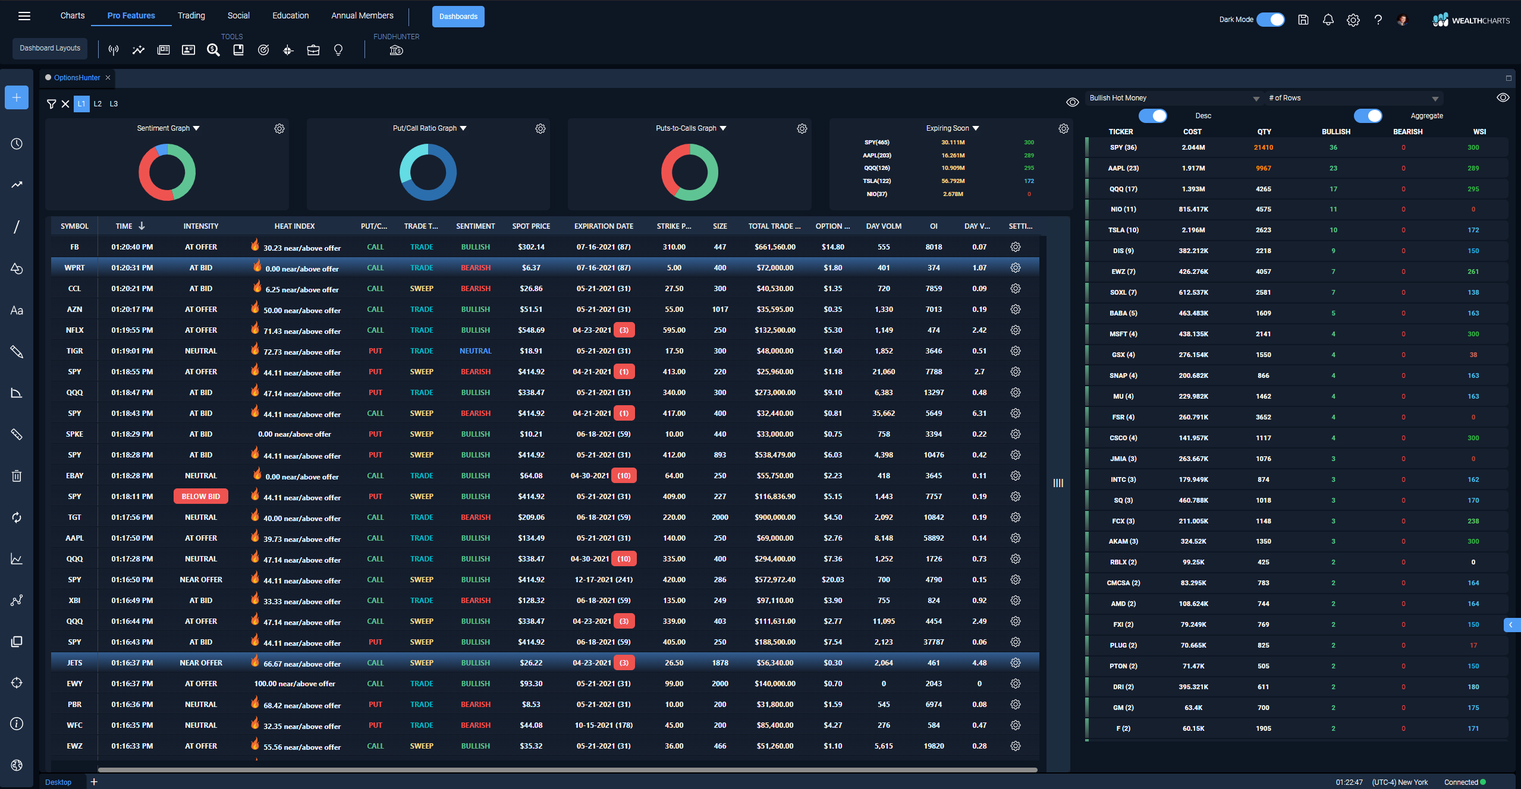
Task: Open the Pro Features menu
Action: point(131,15)
